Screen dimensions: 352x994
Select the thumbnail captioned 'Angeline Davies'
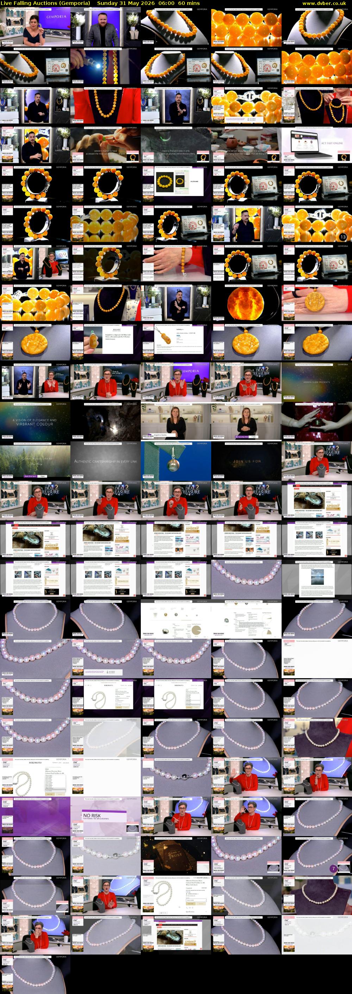(x=176, y=422)
